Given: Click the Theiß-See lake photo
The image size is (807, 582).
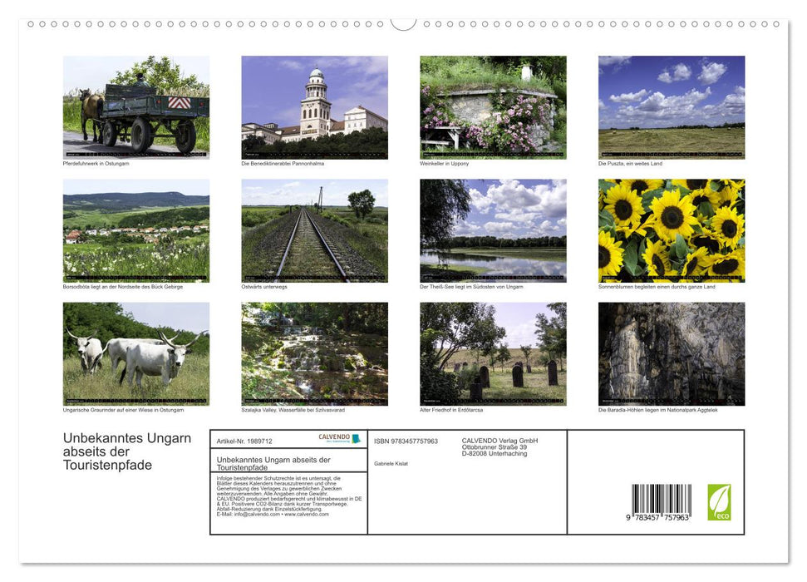Looking at the screenshot, I should pyautogui.click(x=493, y=230).
